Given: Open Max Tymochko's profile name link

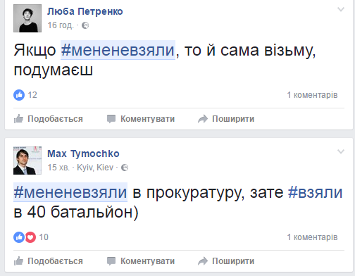Looking at the screenshot, I should 83,153.
